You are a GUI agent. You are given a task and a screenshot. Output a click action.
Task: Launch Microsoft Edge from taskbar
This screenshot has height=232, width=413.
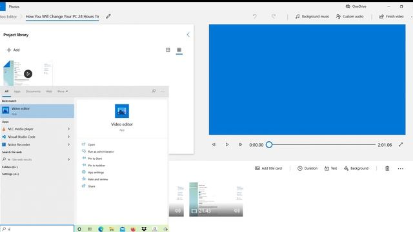click(x=101, y=229)
